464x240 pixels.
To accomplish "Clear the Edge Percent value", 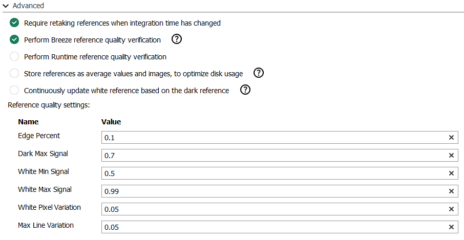I will (451, 138).
